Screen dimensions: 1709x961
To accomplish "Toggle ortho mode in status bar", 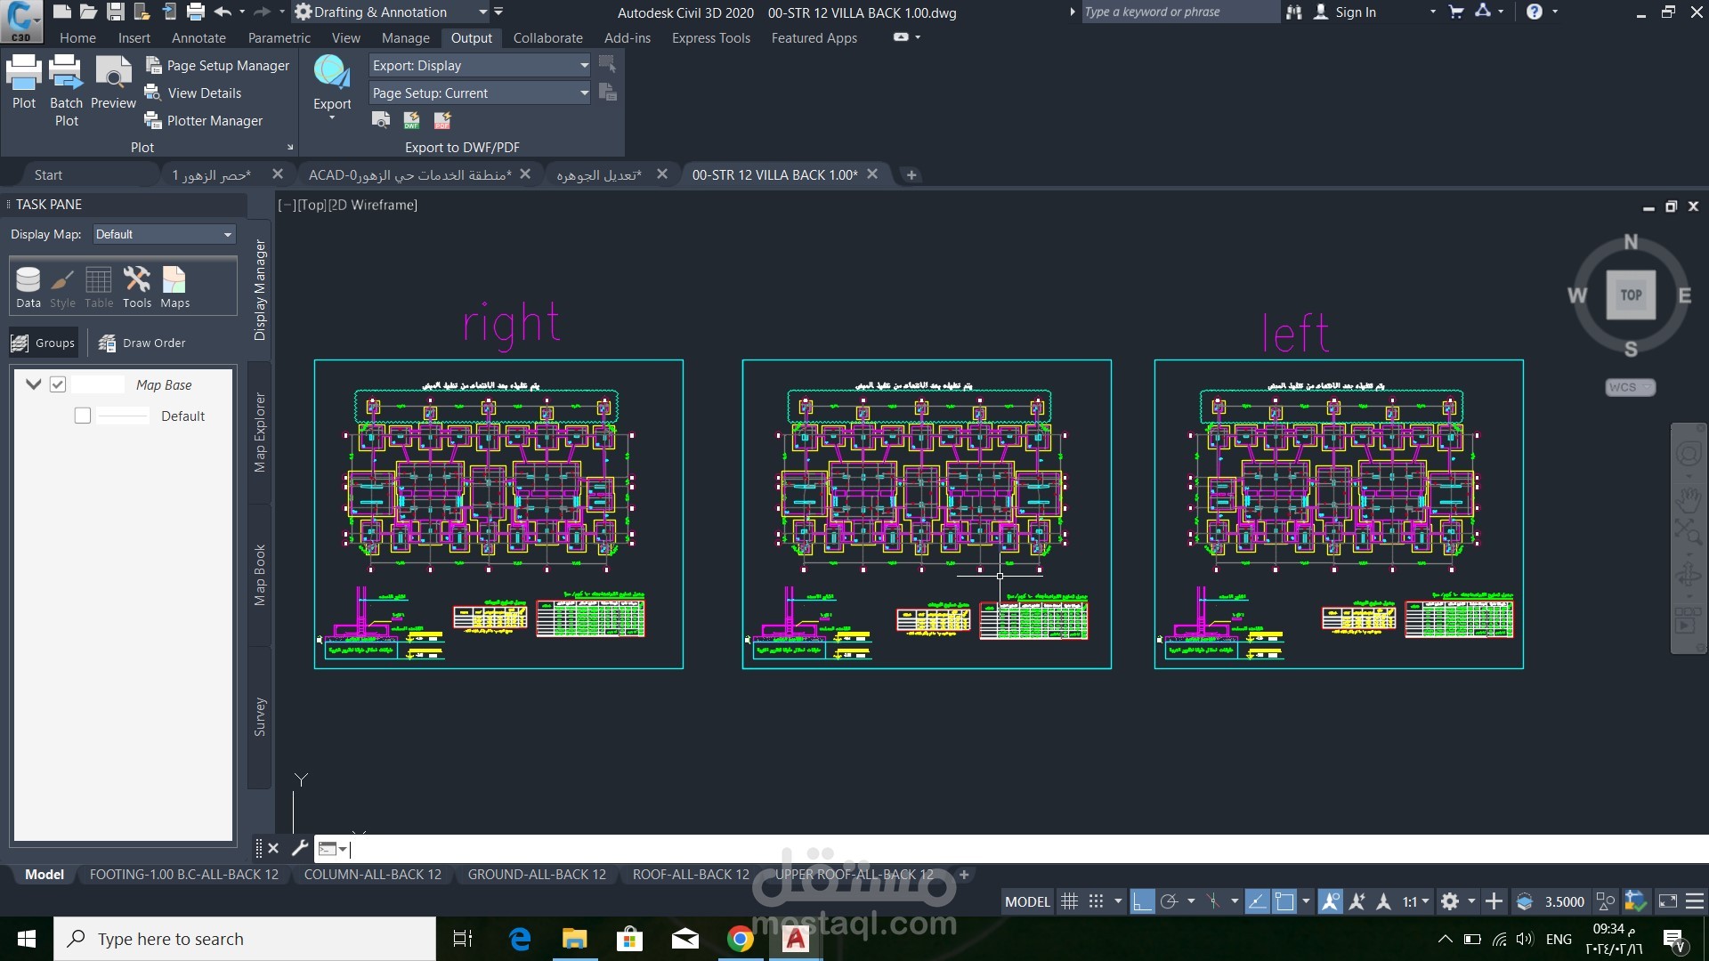I will (x=1142, y=901).
